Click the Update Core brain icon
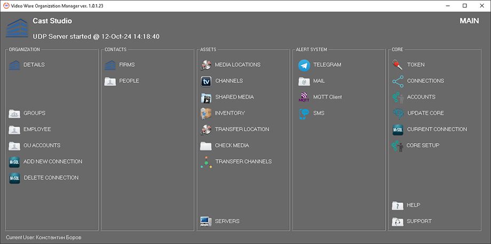 pyautogui.click(x=398, y=113)
